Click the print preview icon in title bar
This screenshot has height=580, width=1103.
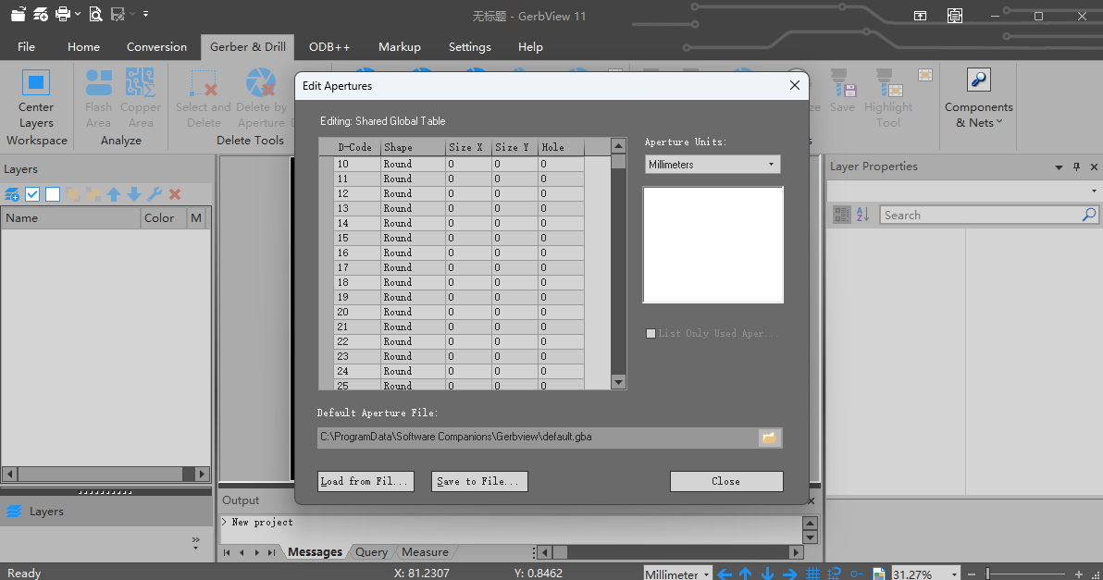click(x=95, y=14)
